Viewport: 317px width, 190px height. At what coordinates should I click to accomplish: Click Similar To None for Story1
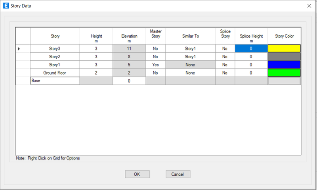pos(191,65)
